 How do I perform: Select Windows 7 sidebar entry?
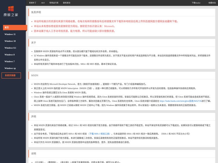[9, 61]
